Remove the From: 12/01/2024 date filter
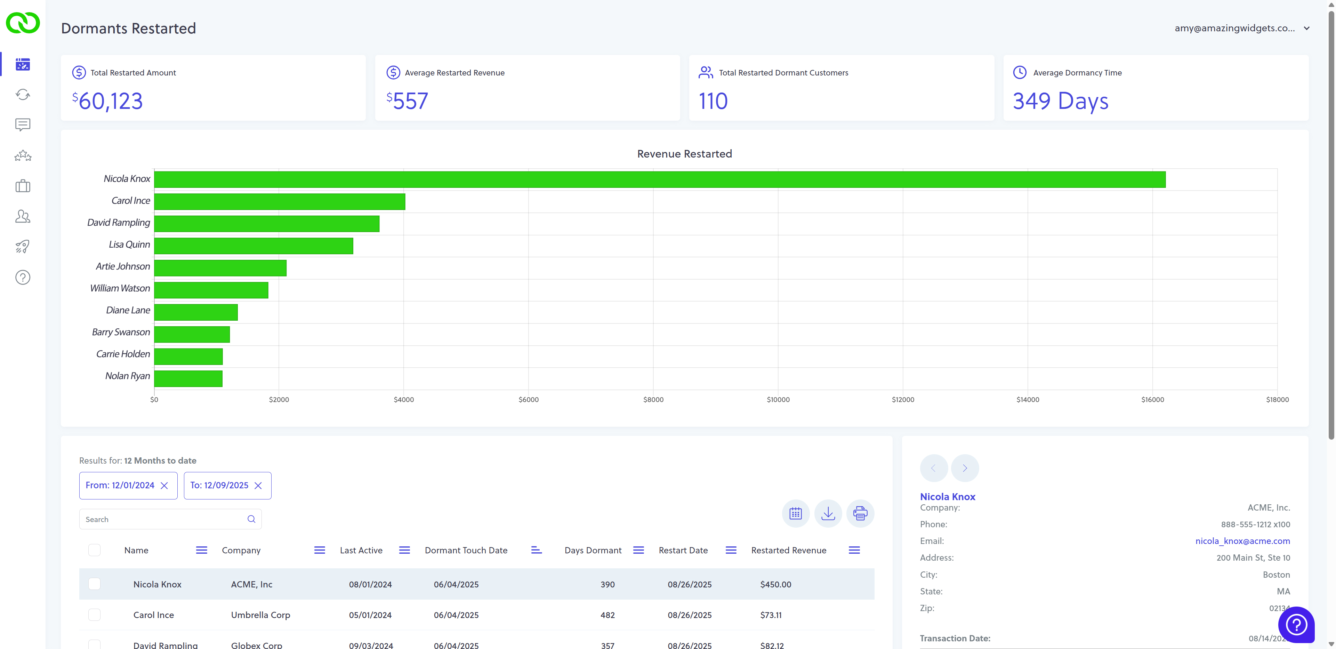The width and height of the screenshot is (1336, 649). tap(164, 486)
